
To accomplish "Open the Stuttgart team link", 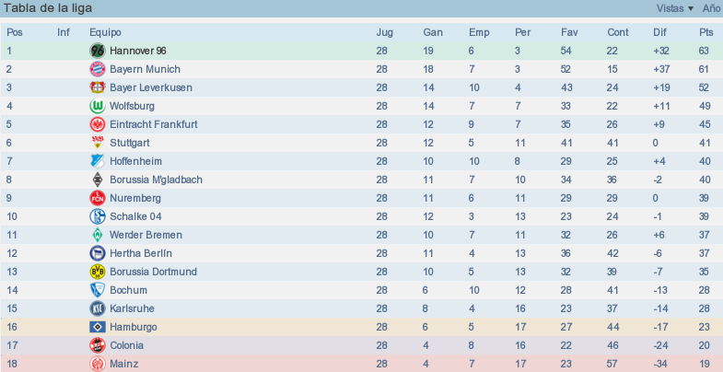I will (130, 143).
